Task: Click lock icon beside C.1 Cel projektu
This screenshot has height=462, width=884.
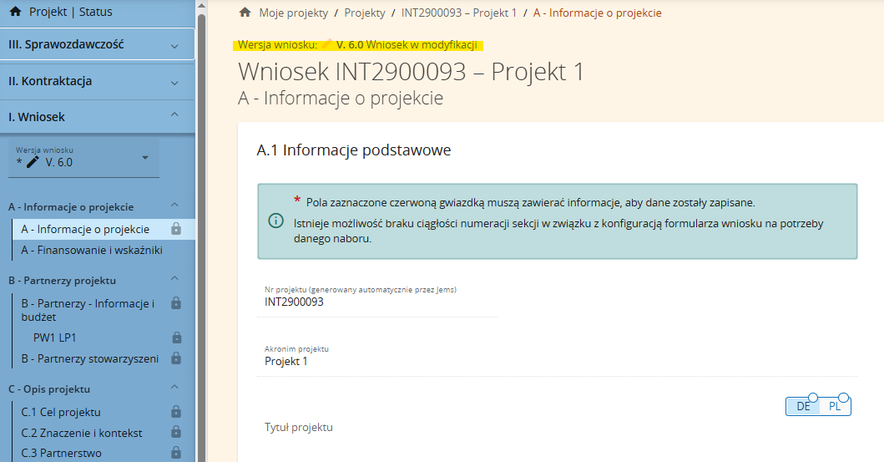Action: coord(176,412)
